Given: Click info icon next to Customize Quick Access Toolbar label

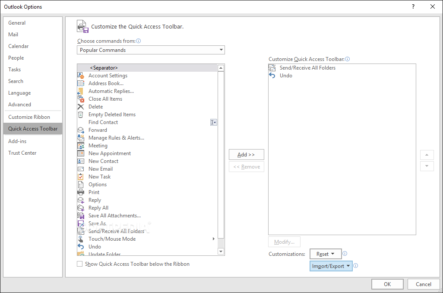Looking at the screenshot, I should [x=348, y=59].
